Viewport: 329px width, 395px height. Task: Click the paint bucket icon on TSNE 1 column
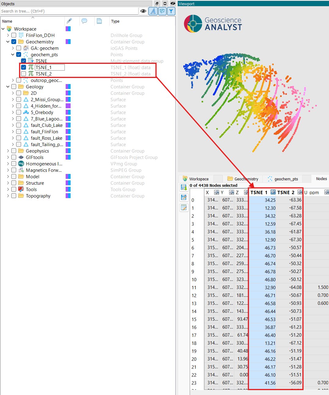273,192
